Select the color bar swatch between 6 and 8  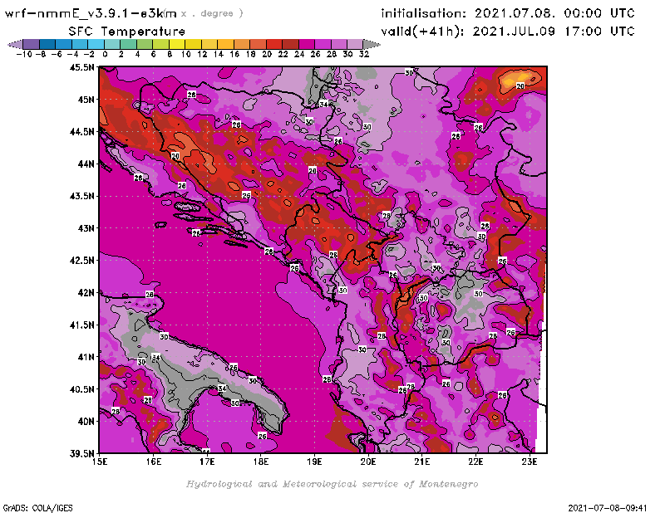point(160,44)
